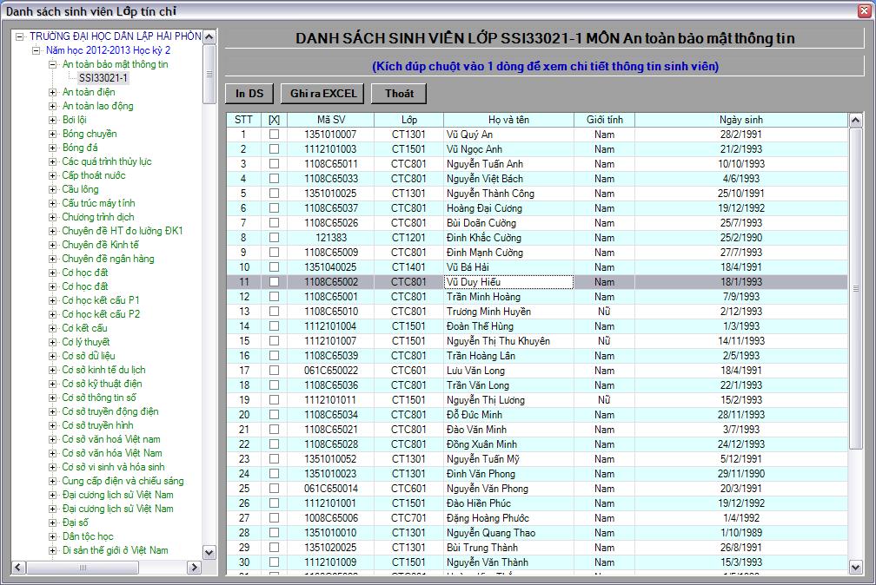Mark the checkbox for Vũ Duy Hiếu

[274, 282]
